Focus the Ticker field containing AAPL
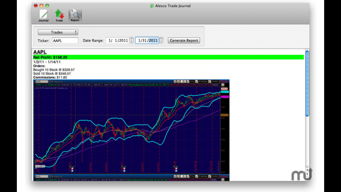 [x=65, y=40]
